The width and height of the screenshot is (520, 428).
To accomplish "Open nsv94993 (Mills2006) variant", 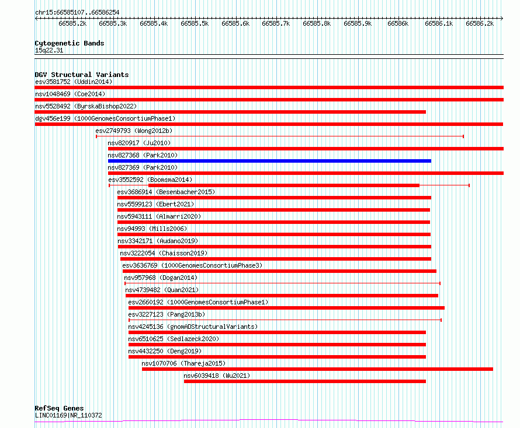I will (x=274, y=234).
